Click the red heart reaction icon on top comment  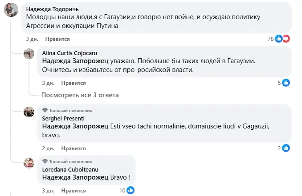pos(286,39)
